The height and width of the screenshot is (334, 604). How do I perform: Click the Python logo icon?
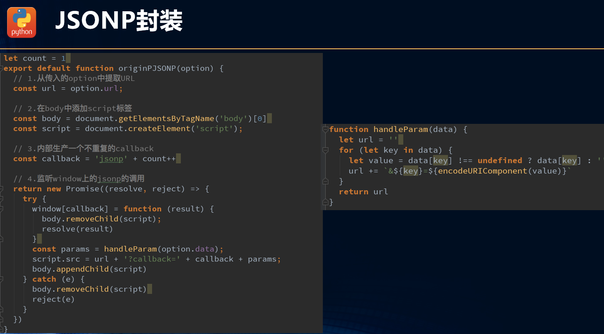tap(22, 23)
